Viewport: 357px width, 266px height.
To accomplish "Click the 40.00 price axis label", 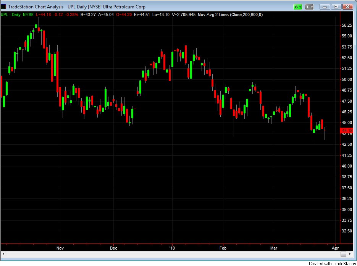I will [347, 166].
